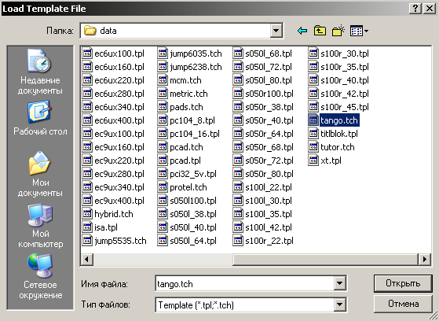
Task: Select the tango.tch file icon
Action: [313, 120]
